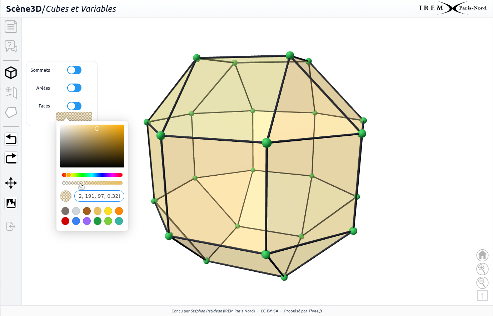Click the hue rainbow slider

92,175
